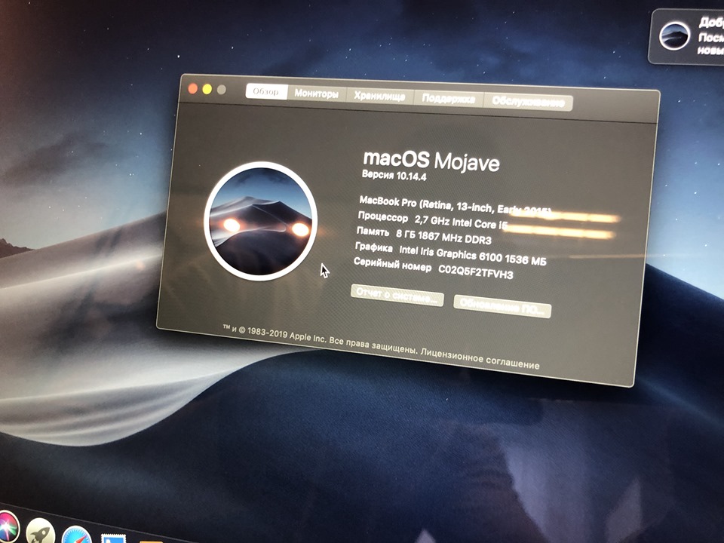Minimize window with the yellow button
Viewport: 724px width, 543px height.
(x=207, y=89)
